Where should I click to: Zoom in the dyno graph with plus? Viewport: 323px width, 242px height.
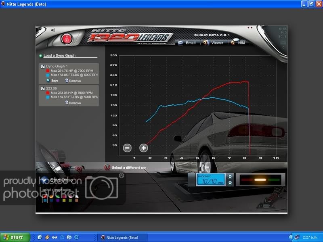[x=144, y=148]
